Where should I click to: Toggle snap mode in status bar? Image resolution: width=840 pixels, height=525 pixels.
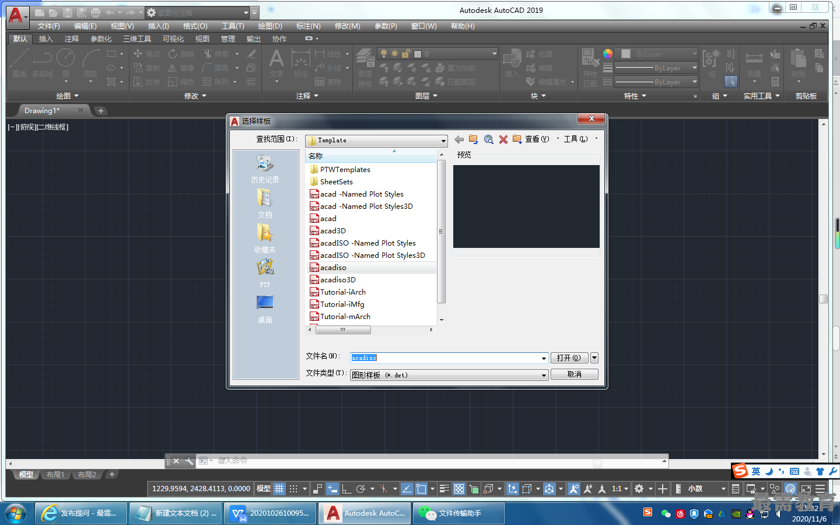[293, 489]
